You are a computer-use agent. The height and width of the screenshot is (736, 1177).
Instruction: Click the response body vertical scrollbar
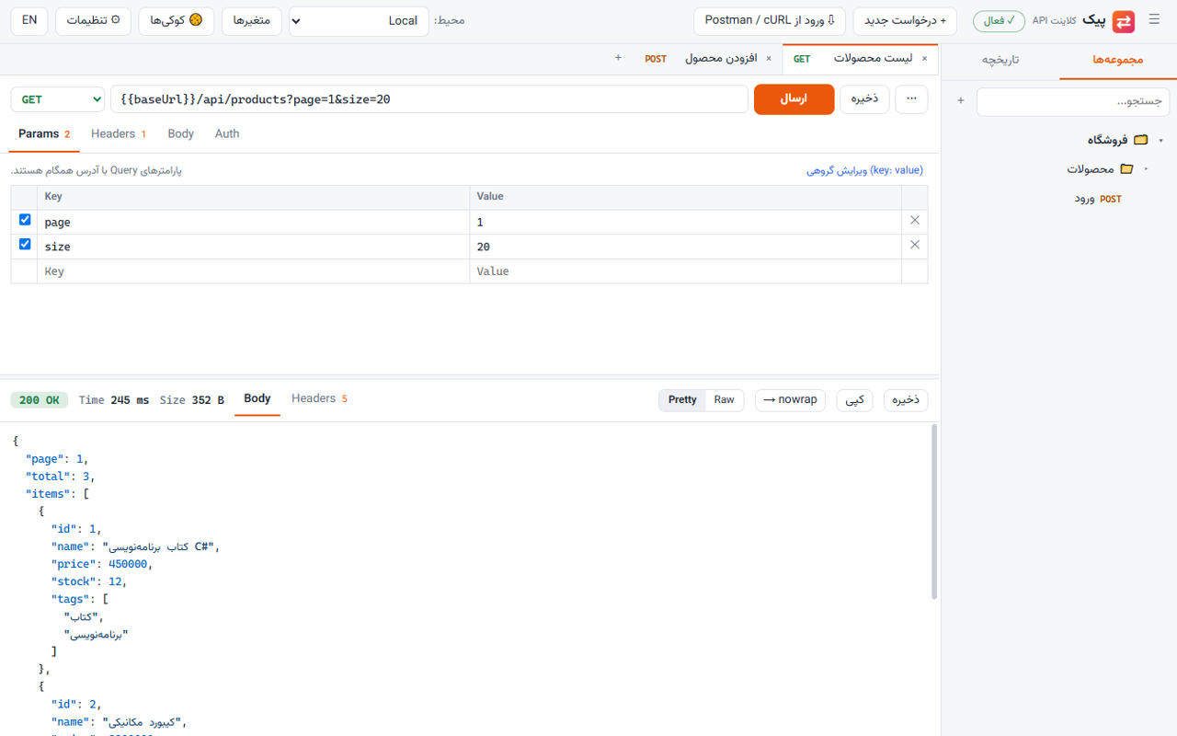tap(934, 512)
